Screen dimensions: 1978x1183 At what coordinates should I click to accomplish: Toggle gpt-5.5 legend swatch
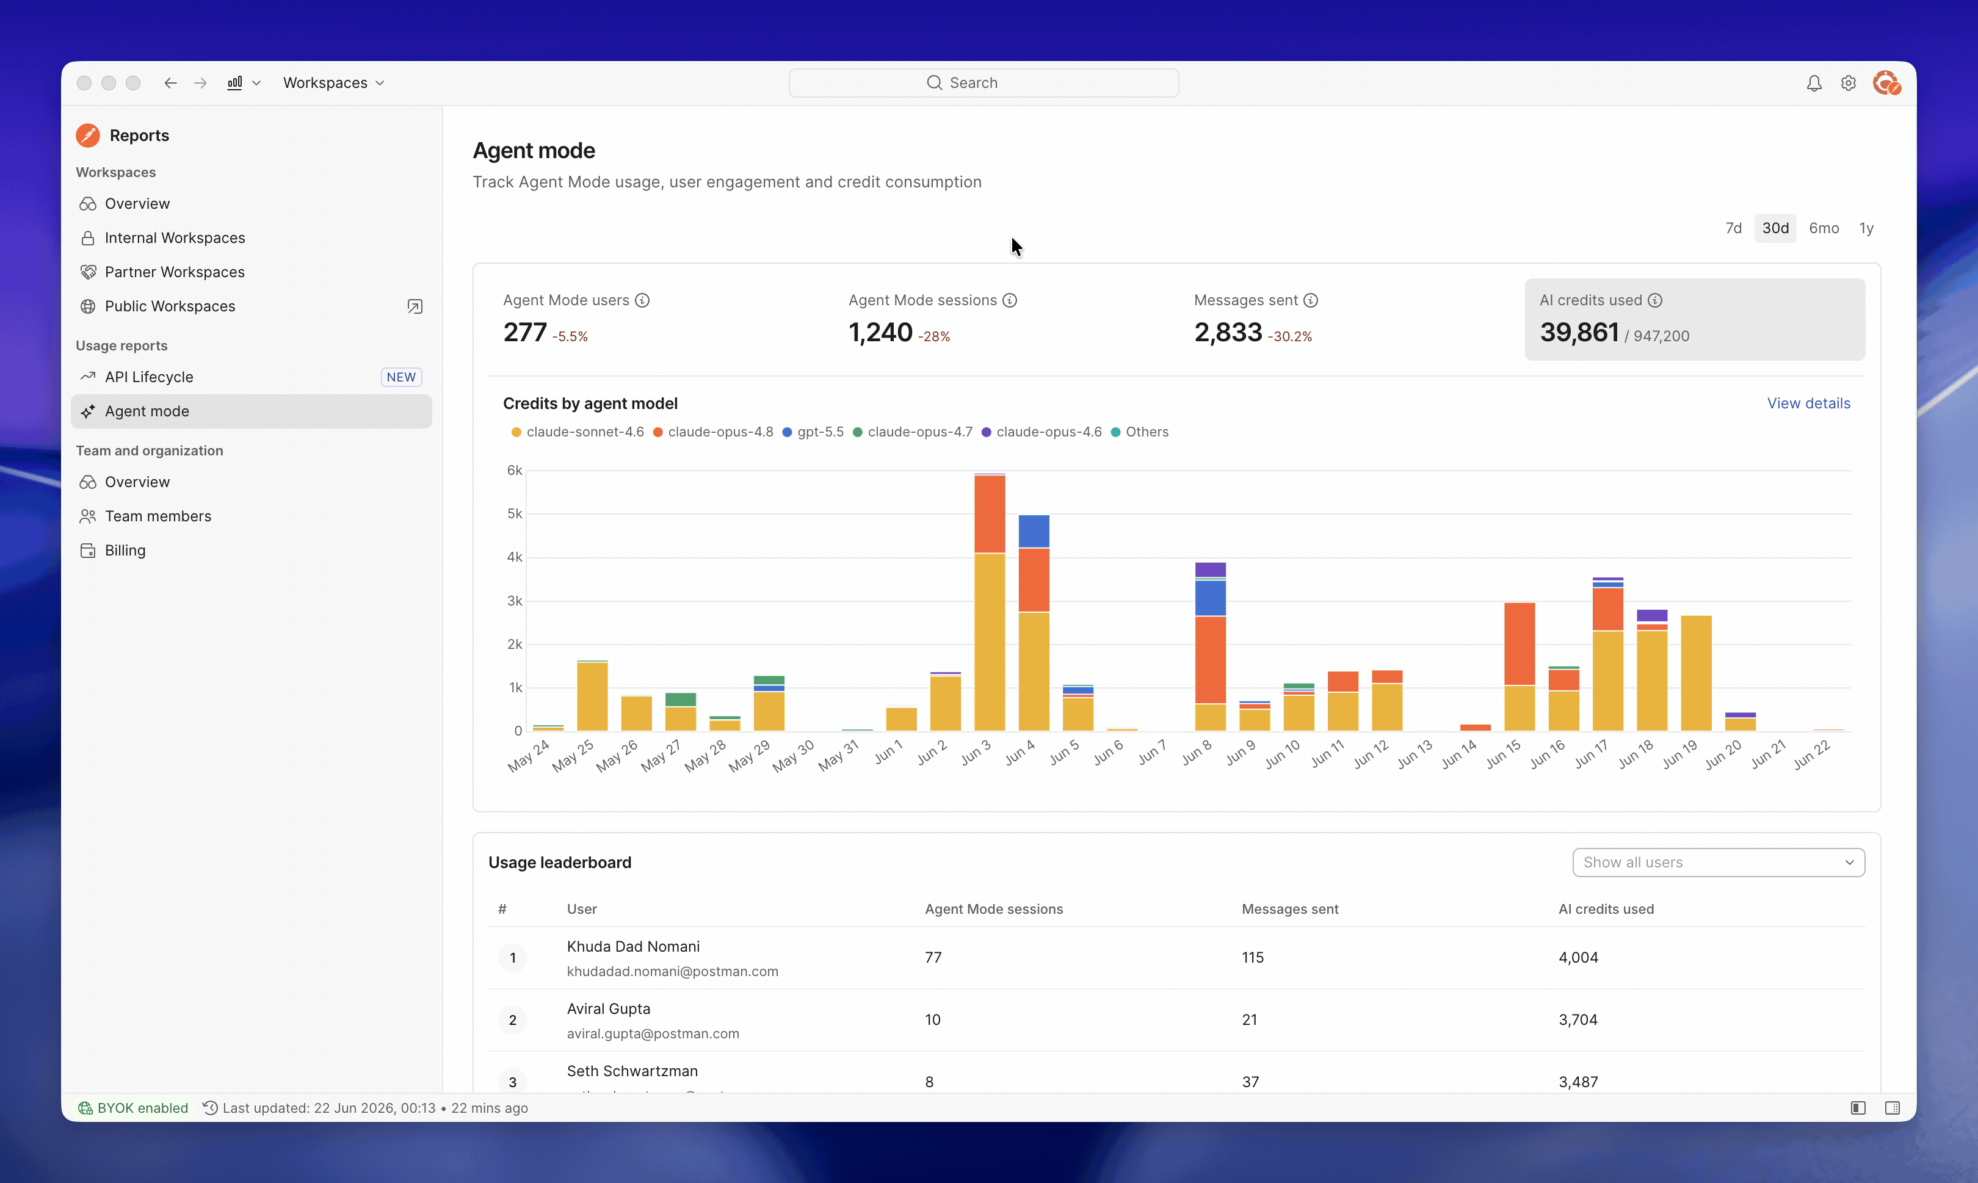point(787,432)
